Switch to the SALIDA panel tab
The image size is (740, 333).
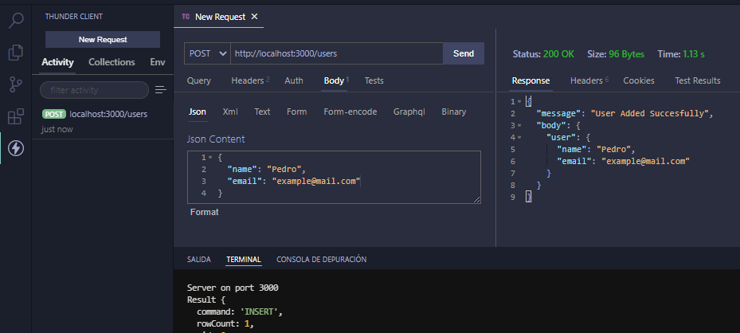pos(199,260)
